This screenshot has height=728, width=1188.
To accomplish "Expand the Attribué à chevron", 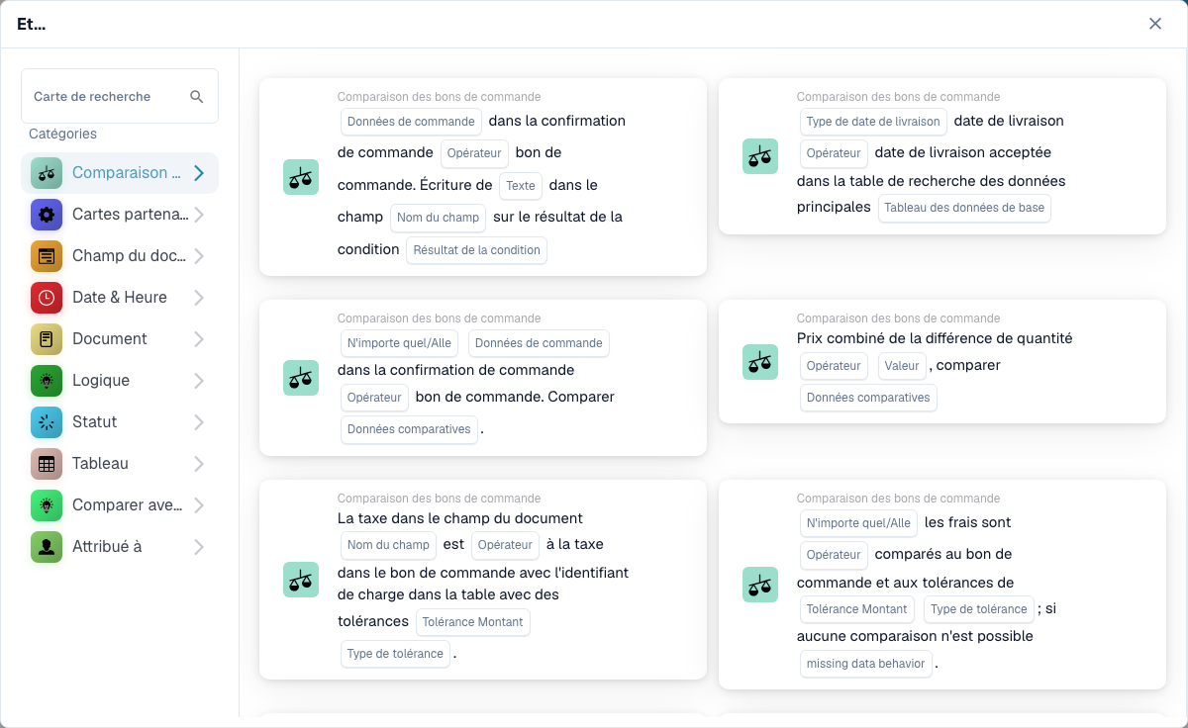I will coord(199,547).
